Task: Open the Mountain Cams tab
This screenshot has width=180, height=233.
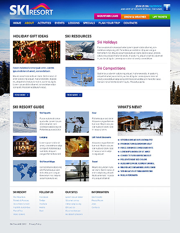Action: pos(108,16)
